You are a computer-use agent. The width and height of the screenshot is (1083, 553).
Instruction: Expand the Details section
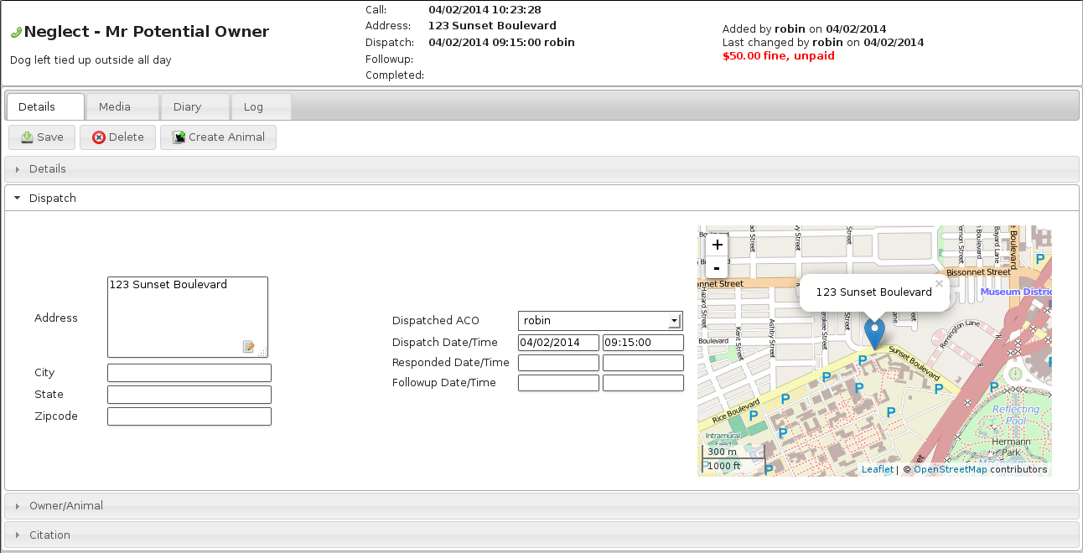coord(48,169)
